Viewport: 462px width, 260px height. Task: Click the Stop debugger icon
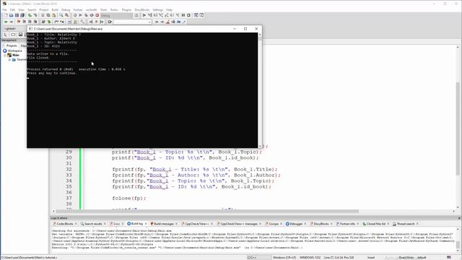[x=189, y=15]
